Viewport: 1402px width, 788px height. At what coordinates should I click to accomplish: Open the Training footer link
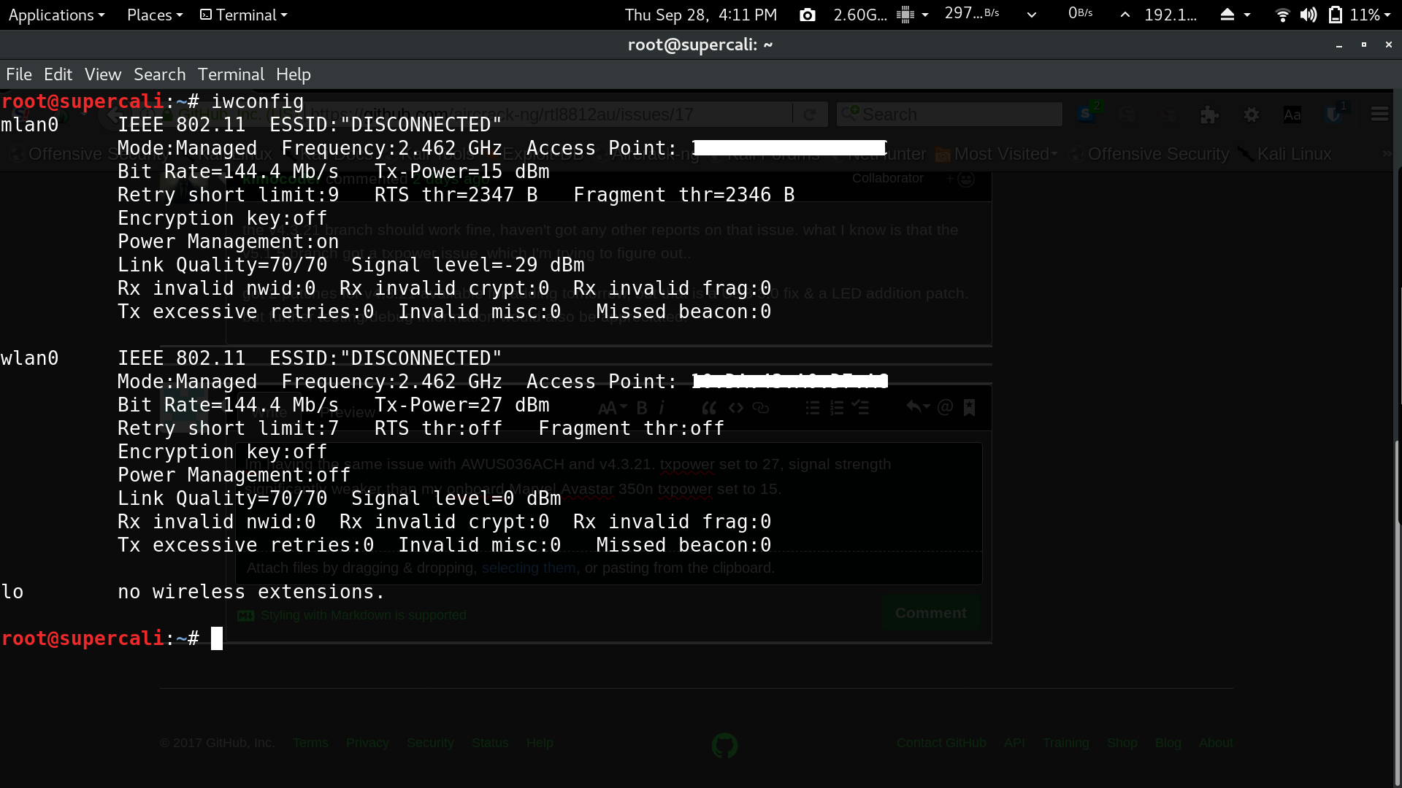tap(1065, 743)
